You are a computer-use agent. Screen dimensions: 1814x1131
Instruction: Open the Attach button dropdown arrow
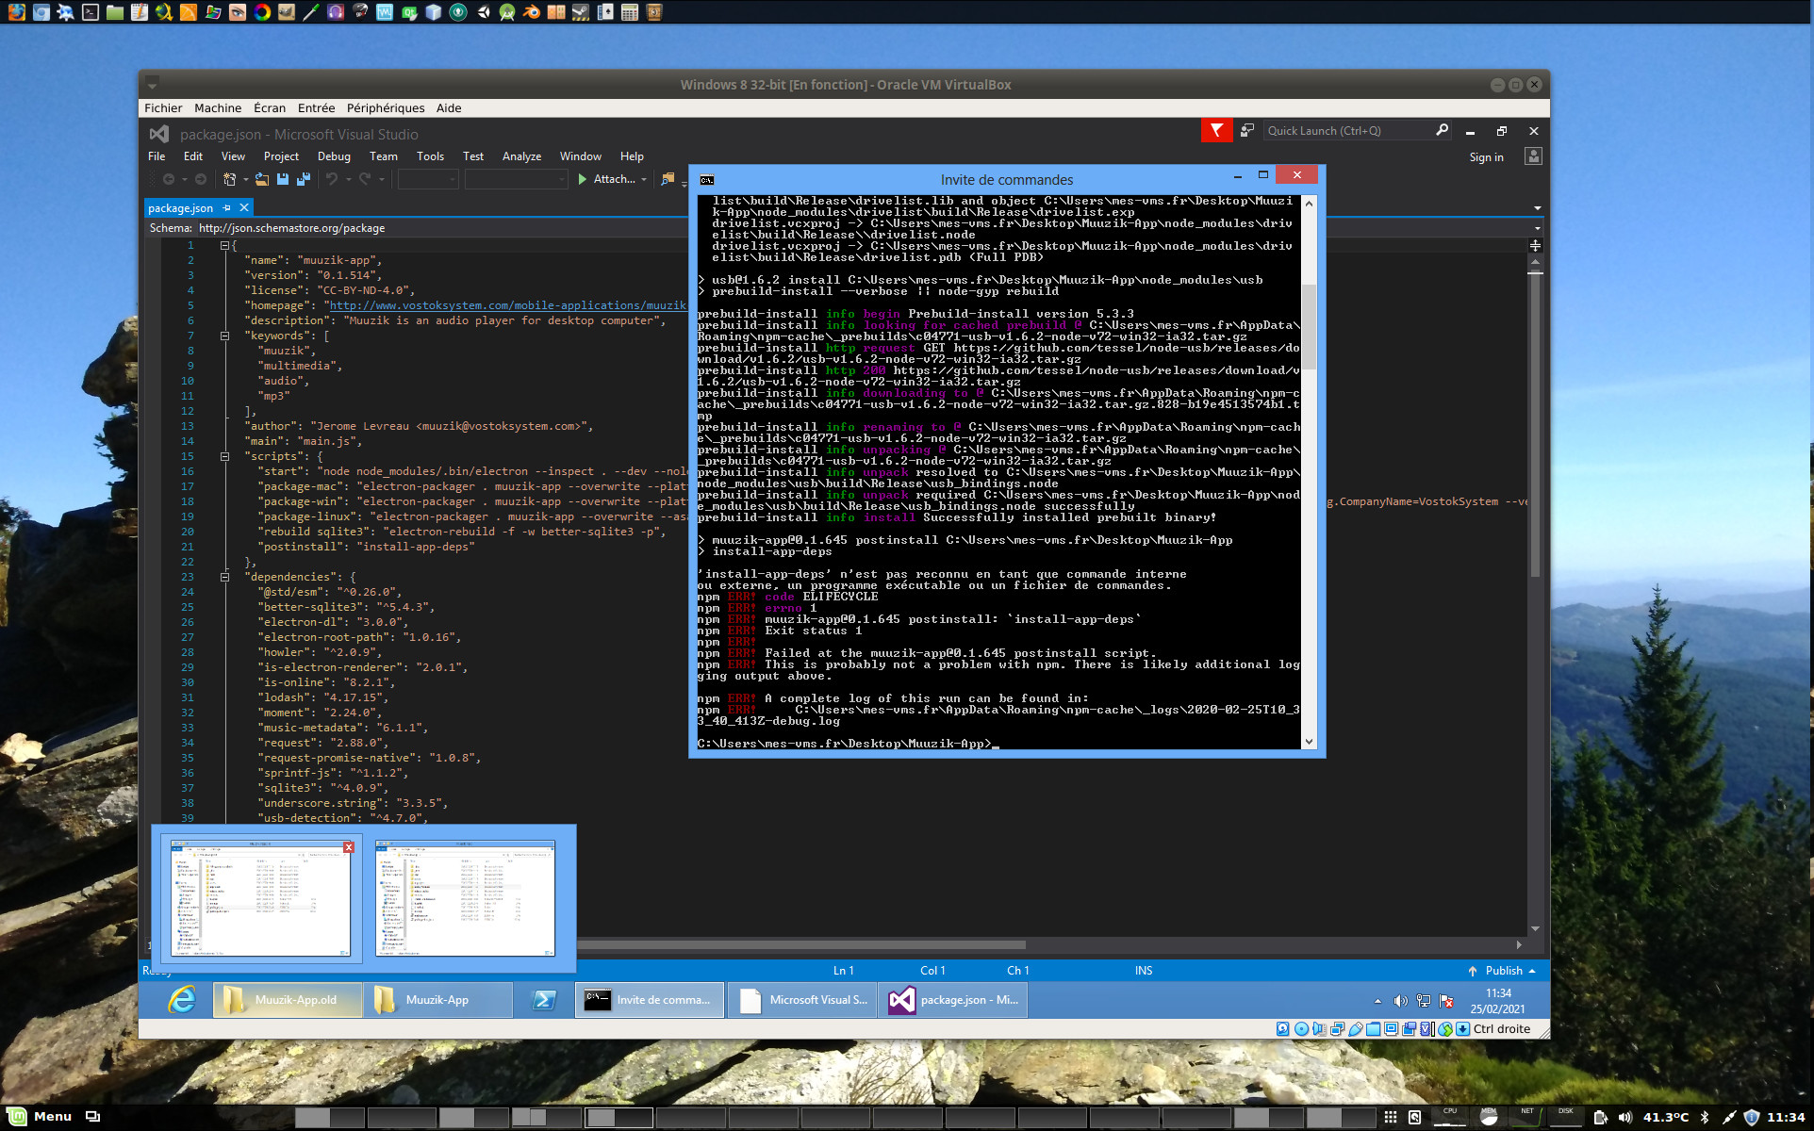644,179
